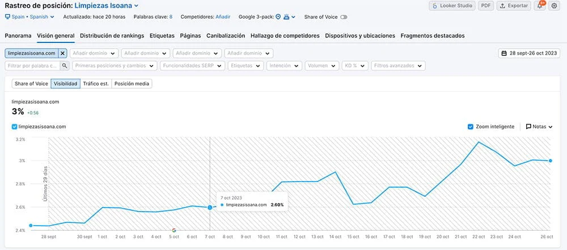Click Google 3-pack location pin icon
This screenshot has height=250, width=567.
point(278,16)
